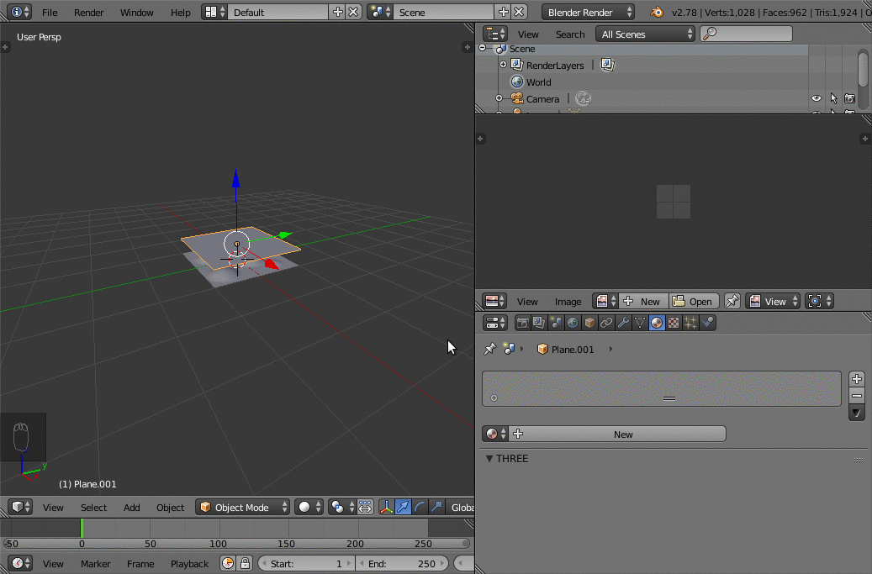The image size is (872, 574).
Task: Open the Texture properties tab (checker icon)
Action: pos(674,323)
